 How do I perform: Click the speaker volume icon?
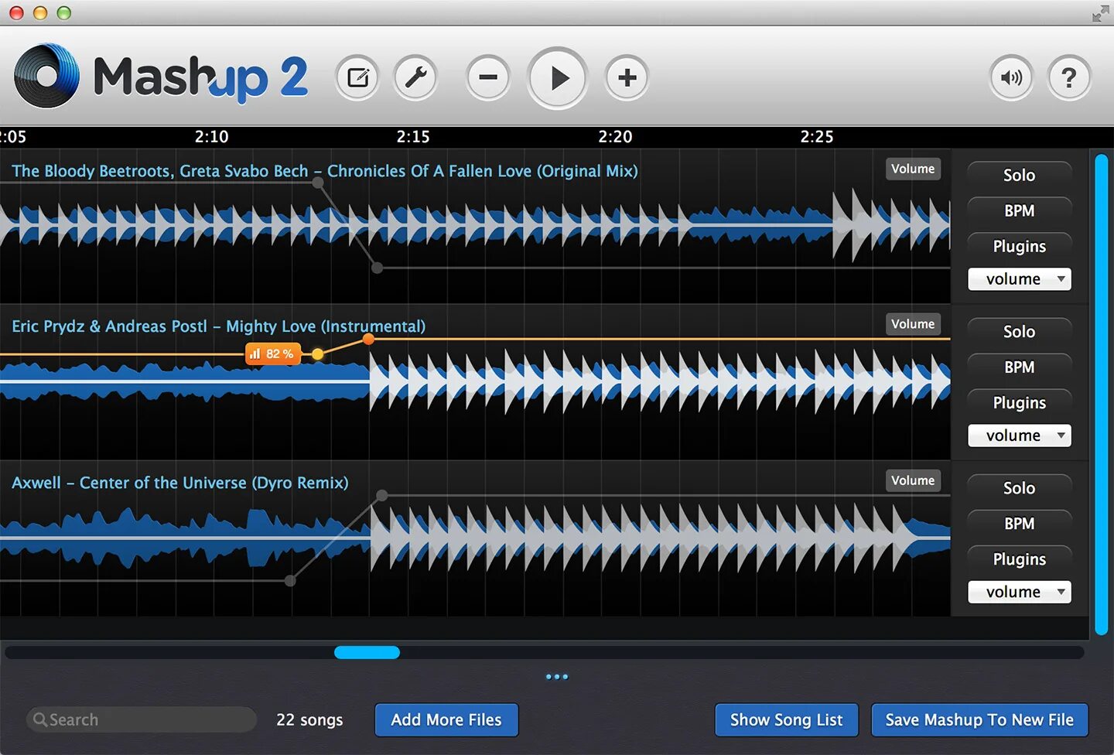coord(1011,77)
